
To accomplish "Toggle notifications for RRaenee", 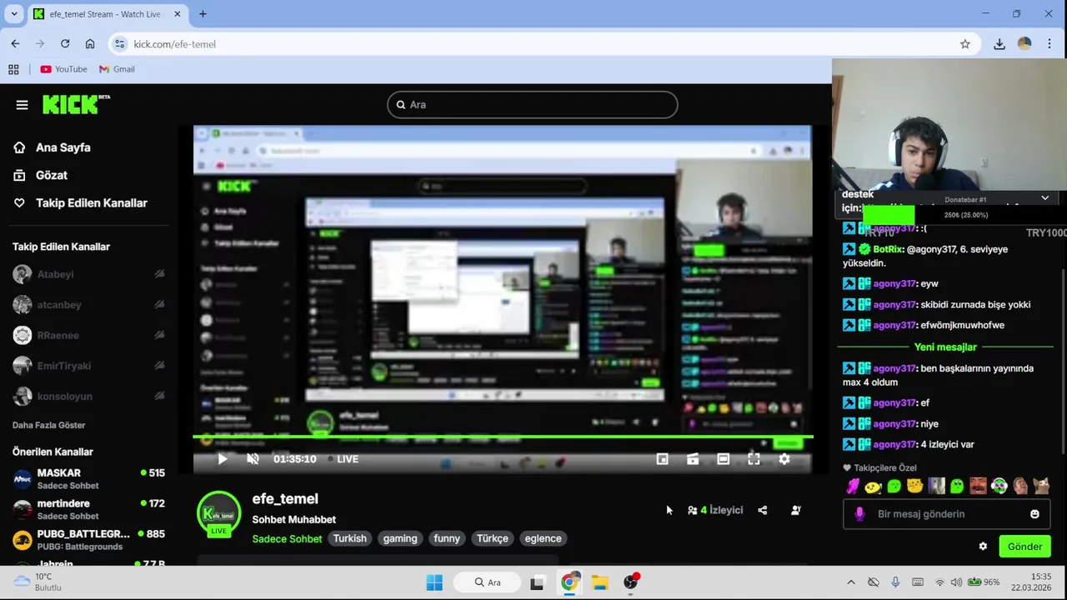I will tap(159, 335).
